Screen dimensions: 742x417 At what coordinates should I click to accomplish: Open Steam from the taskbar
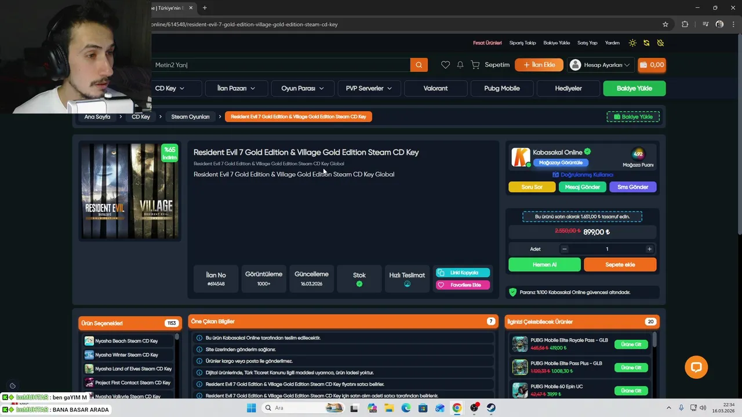tap(491, 408)
